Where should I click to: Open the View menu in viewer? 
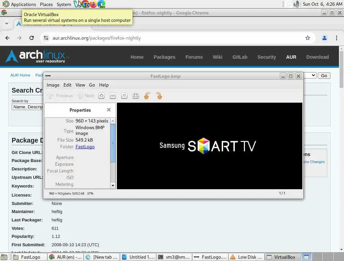tap(80, 85)
